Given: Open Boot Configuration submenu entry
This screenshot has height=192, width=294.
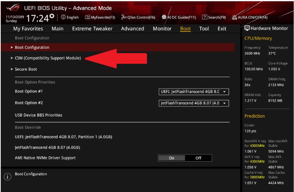Looking at the screenshot, I should (117, 47).
